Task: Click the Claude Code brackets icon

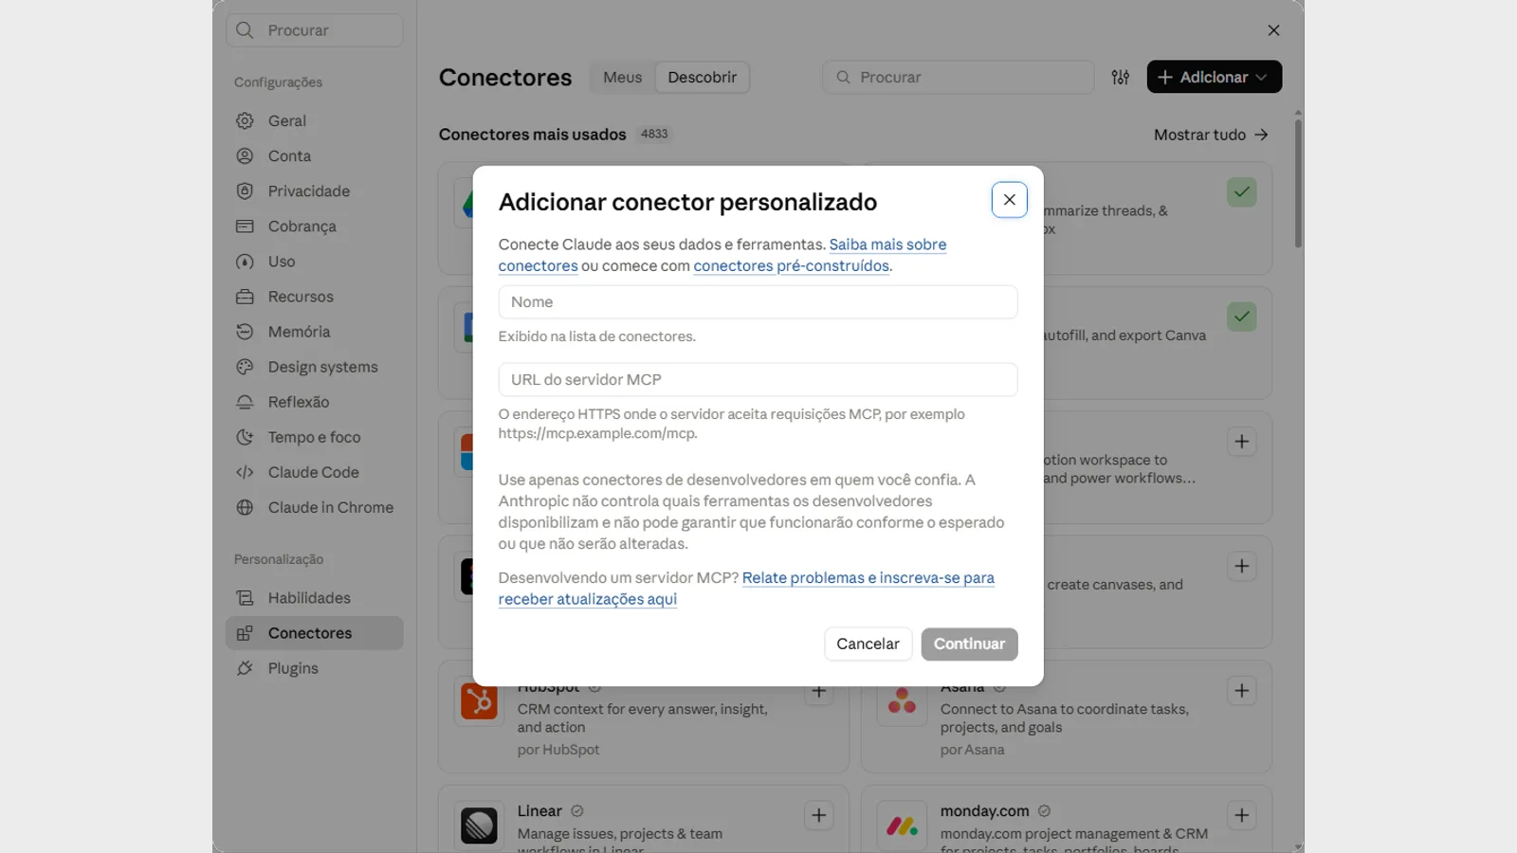Action: coord(245,472)
